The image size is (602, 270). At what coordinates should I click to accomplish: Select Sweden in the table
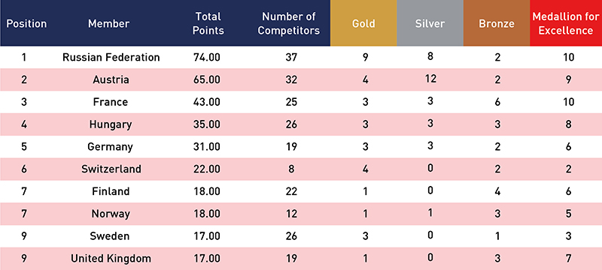click(x=110, y=236)
